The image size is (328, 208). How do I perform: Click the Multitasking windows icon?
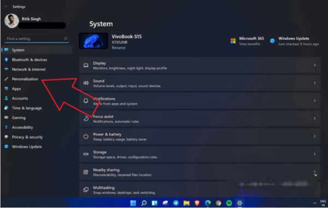coord(86,189)
